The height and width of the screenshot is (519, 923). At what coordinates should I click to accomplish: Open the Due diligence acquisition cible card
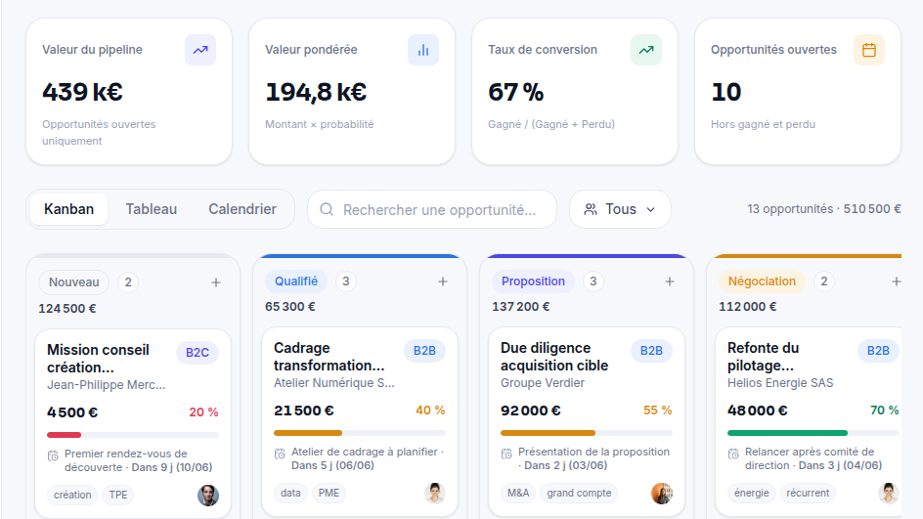pyautogui.click(x=587, y=422)
